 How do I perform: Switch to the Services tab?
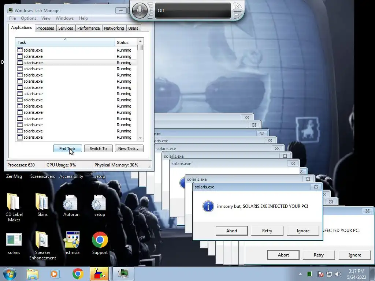click(x=66, y=28)
